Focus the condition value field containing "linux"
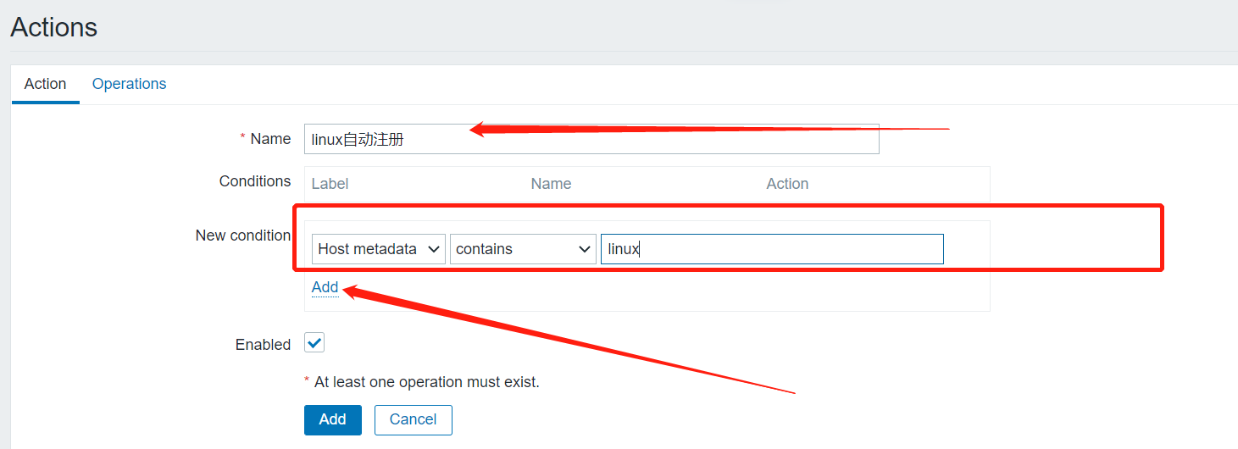The image size is (1238, 449). 771,249
